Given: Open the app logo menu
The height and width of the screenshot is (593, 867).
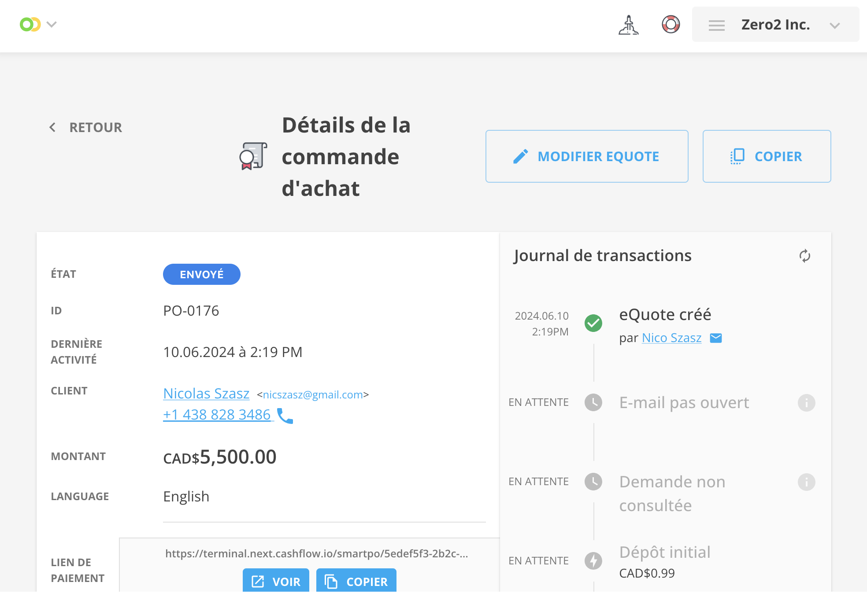Looking at the screenshot, I should tap(30, 24).
